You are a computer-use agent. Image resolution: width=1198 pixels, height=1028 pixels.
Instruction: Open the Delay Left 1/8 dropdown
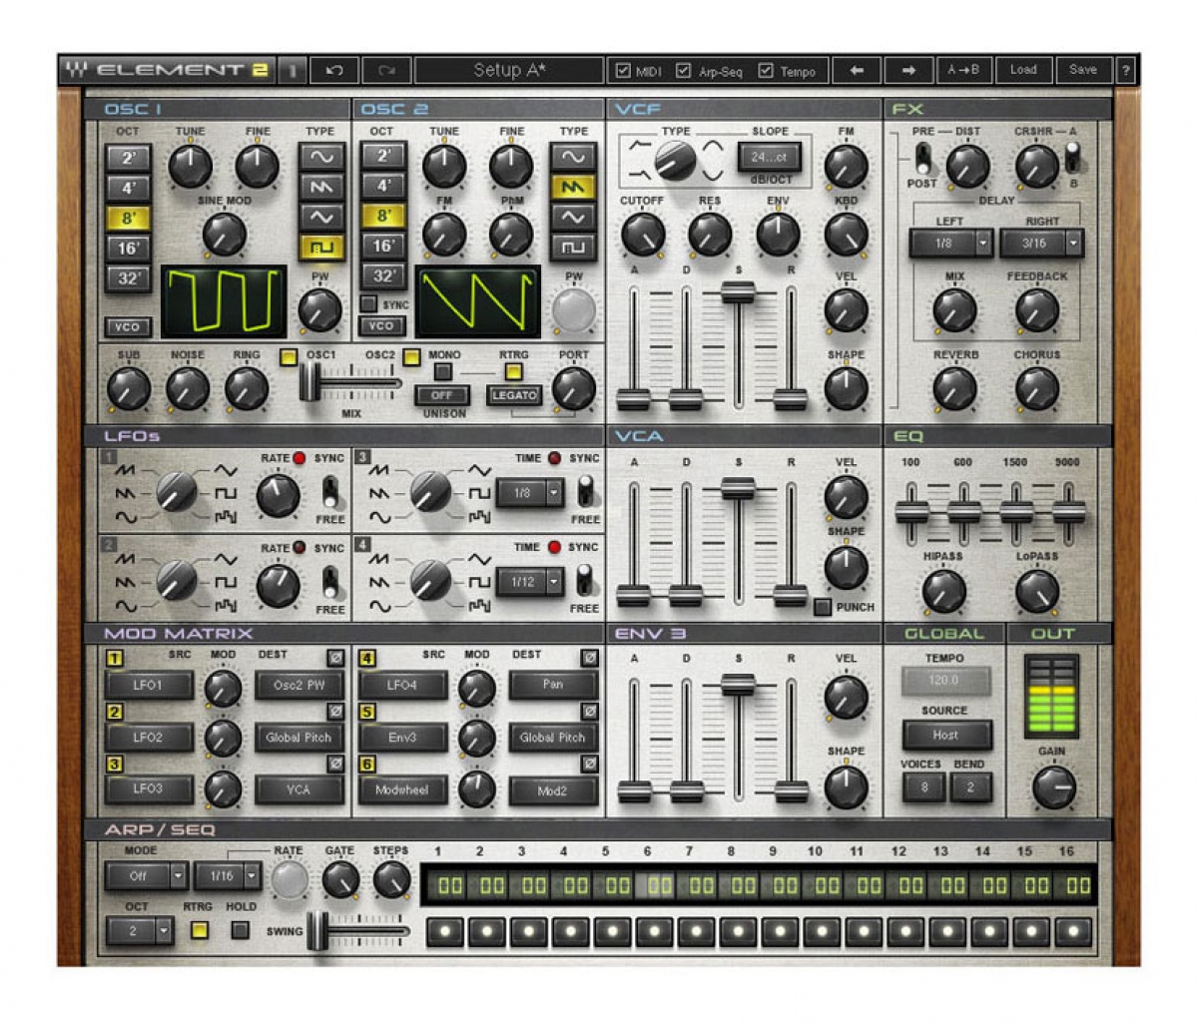(x=951, y=243)
